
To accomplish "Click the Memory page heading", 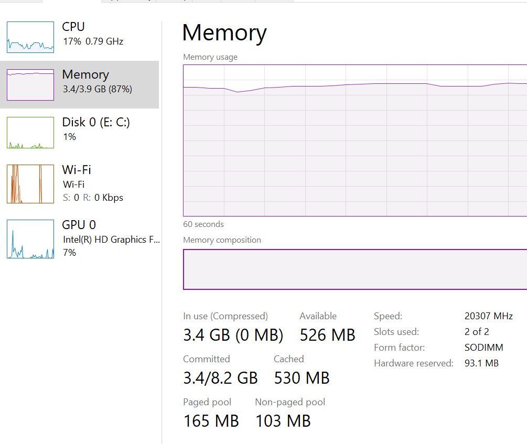I will click(x=224, y=33).
